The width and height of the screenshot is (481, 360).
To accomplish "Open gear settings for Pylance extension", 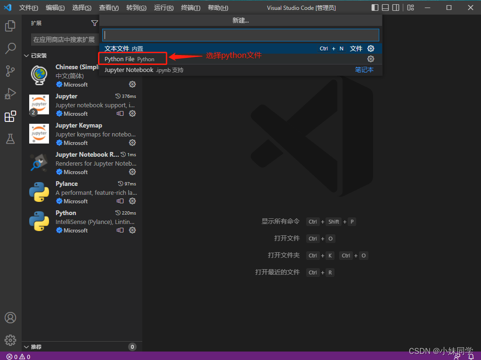I will pyautogui.click(x=132, y=201).
